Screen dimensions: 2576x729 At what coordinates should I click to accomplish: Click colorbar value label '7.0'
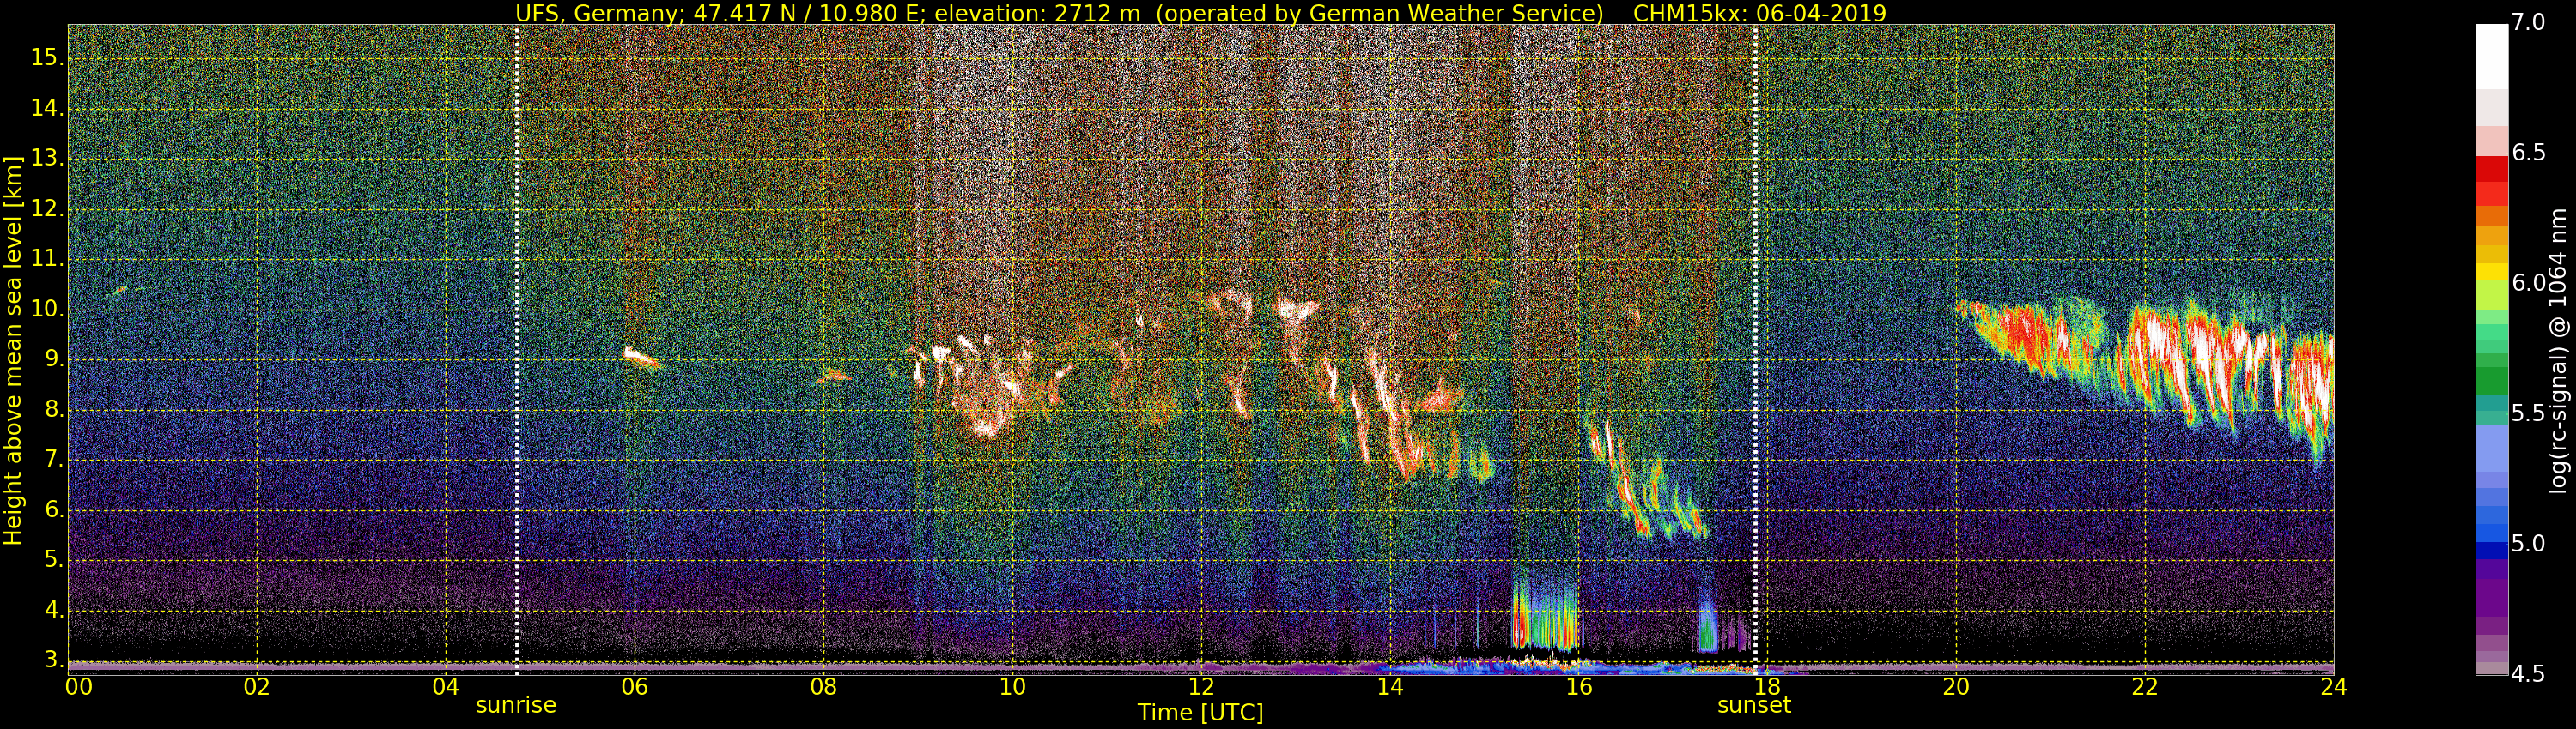[x=2528, y=23]
